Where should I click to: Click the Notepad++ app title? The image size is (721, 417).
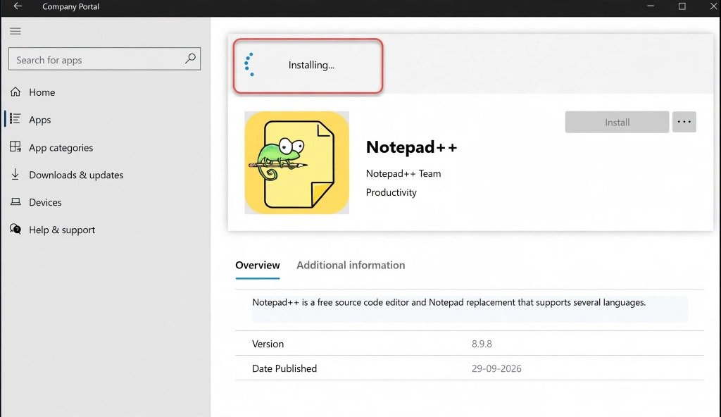click(411, 147)
